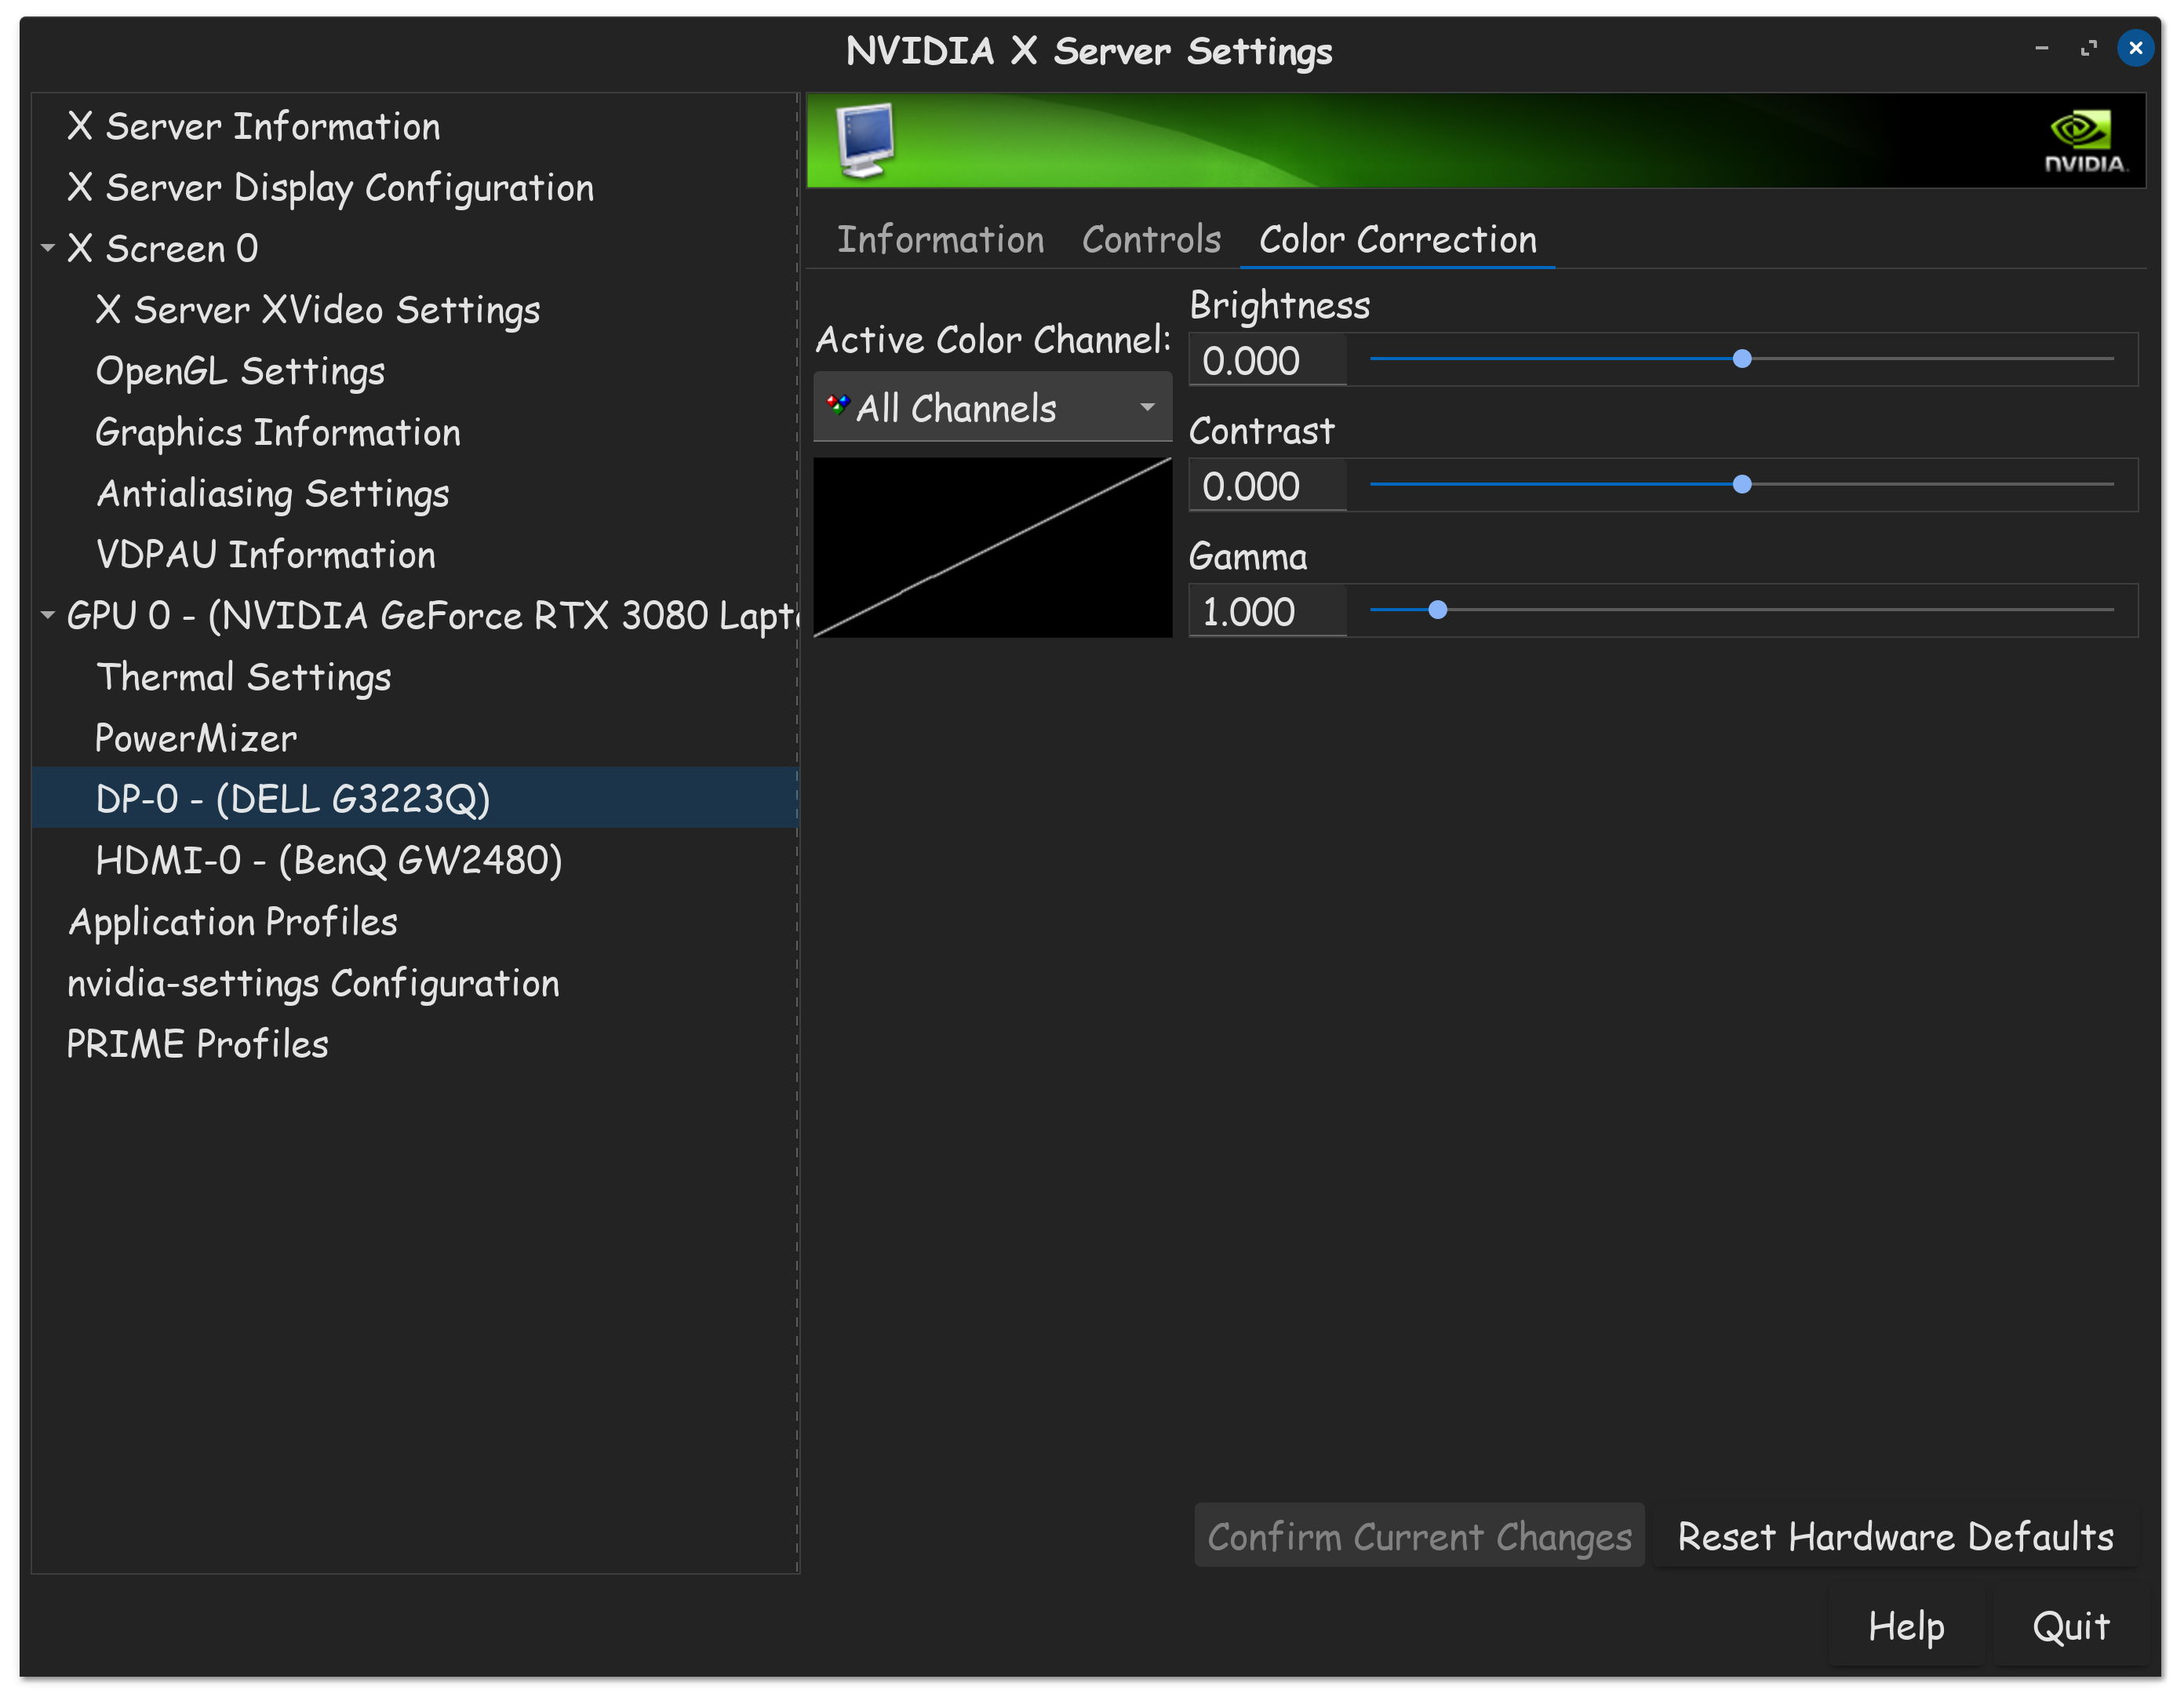
Task: Collapse the GPU 0 tree node
Action: 47,615
